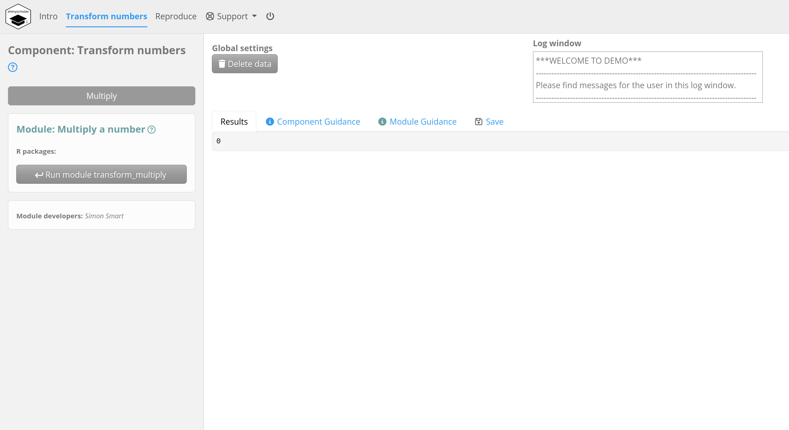
Task: Click the question mark beside Multiply a number
Action: tap(152, 130)
